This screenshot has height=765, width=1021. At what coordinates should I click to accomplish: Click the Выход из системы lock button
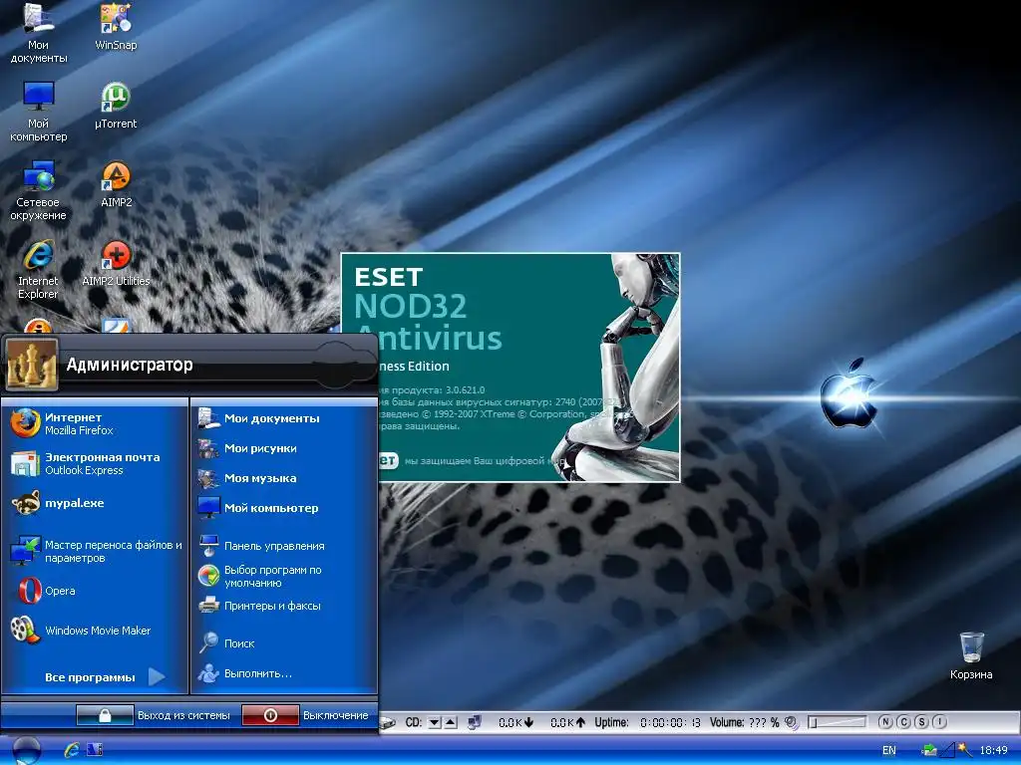point(105,715)
